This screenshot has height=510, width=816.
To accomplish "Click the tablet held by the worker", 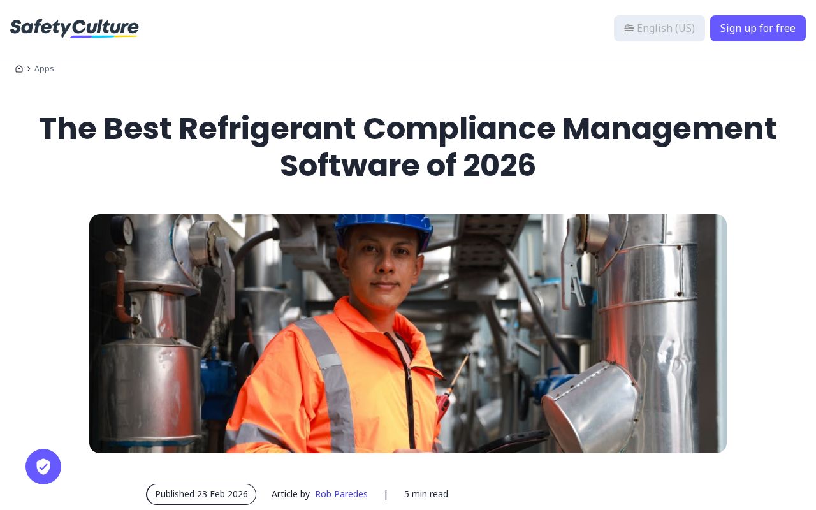I will [510, 442].
